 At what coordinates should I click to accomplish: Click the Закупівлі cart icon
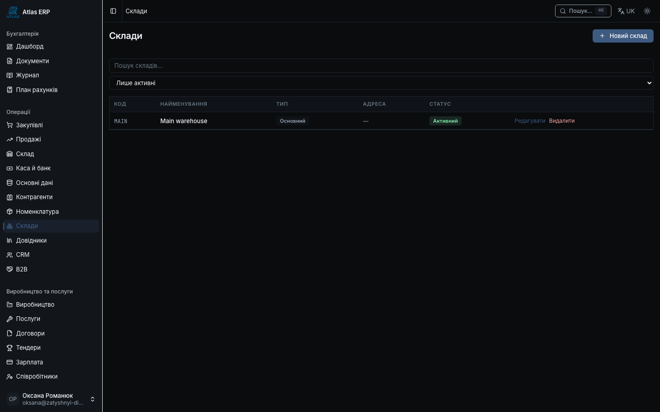(x=10, y=125)
